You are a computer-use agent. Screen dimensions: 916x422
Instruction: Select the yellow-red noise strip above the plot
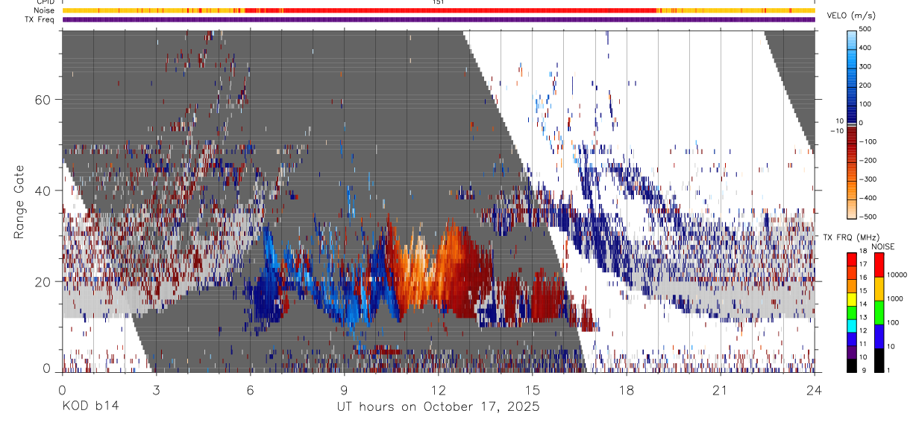439,10
